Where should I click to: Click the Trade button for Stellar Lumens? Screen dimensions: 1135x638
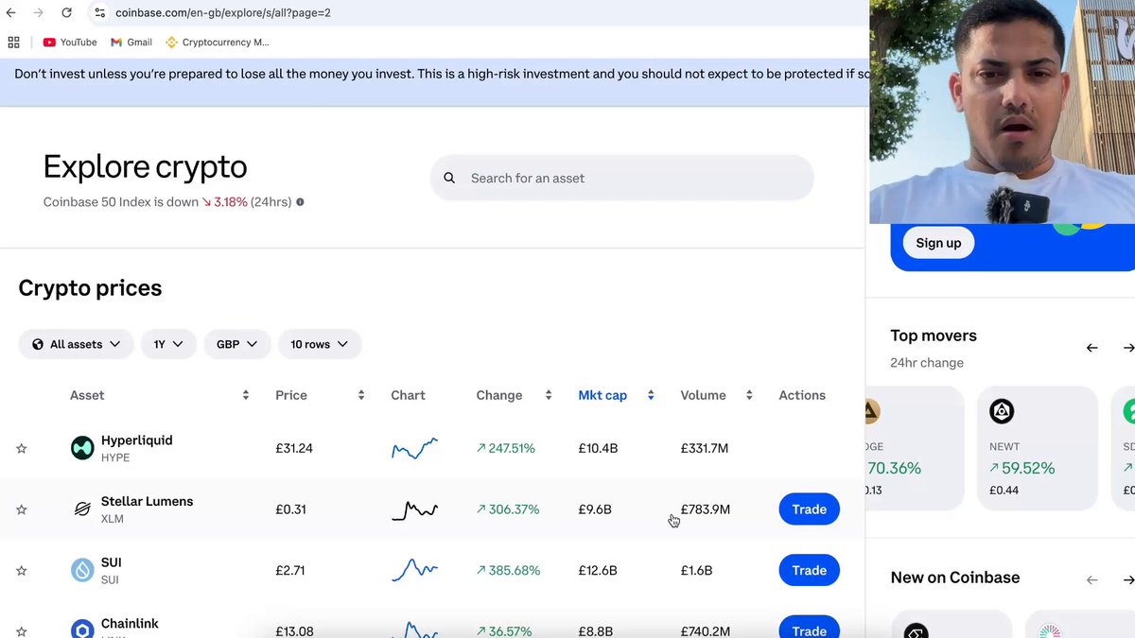809,509
